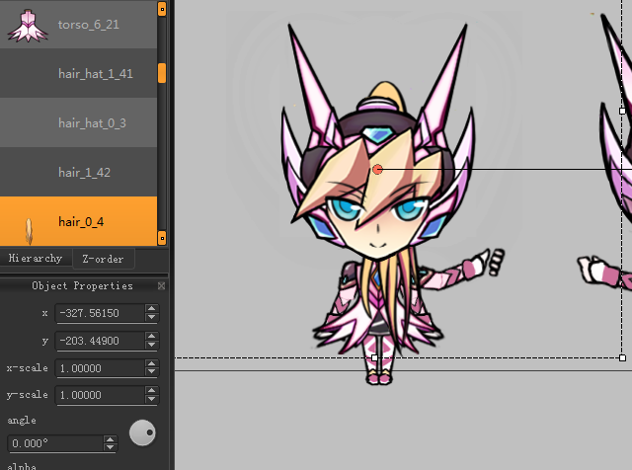
Task: Click the scroll-down arrow of the Z-order list
Action: 162,238
